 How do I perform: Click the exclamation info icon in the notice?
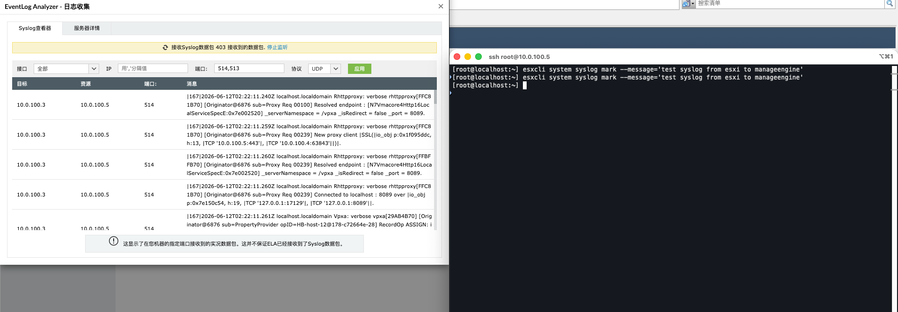coord(114,241)
